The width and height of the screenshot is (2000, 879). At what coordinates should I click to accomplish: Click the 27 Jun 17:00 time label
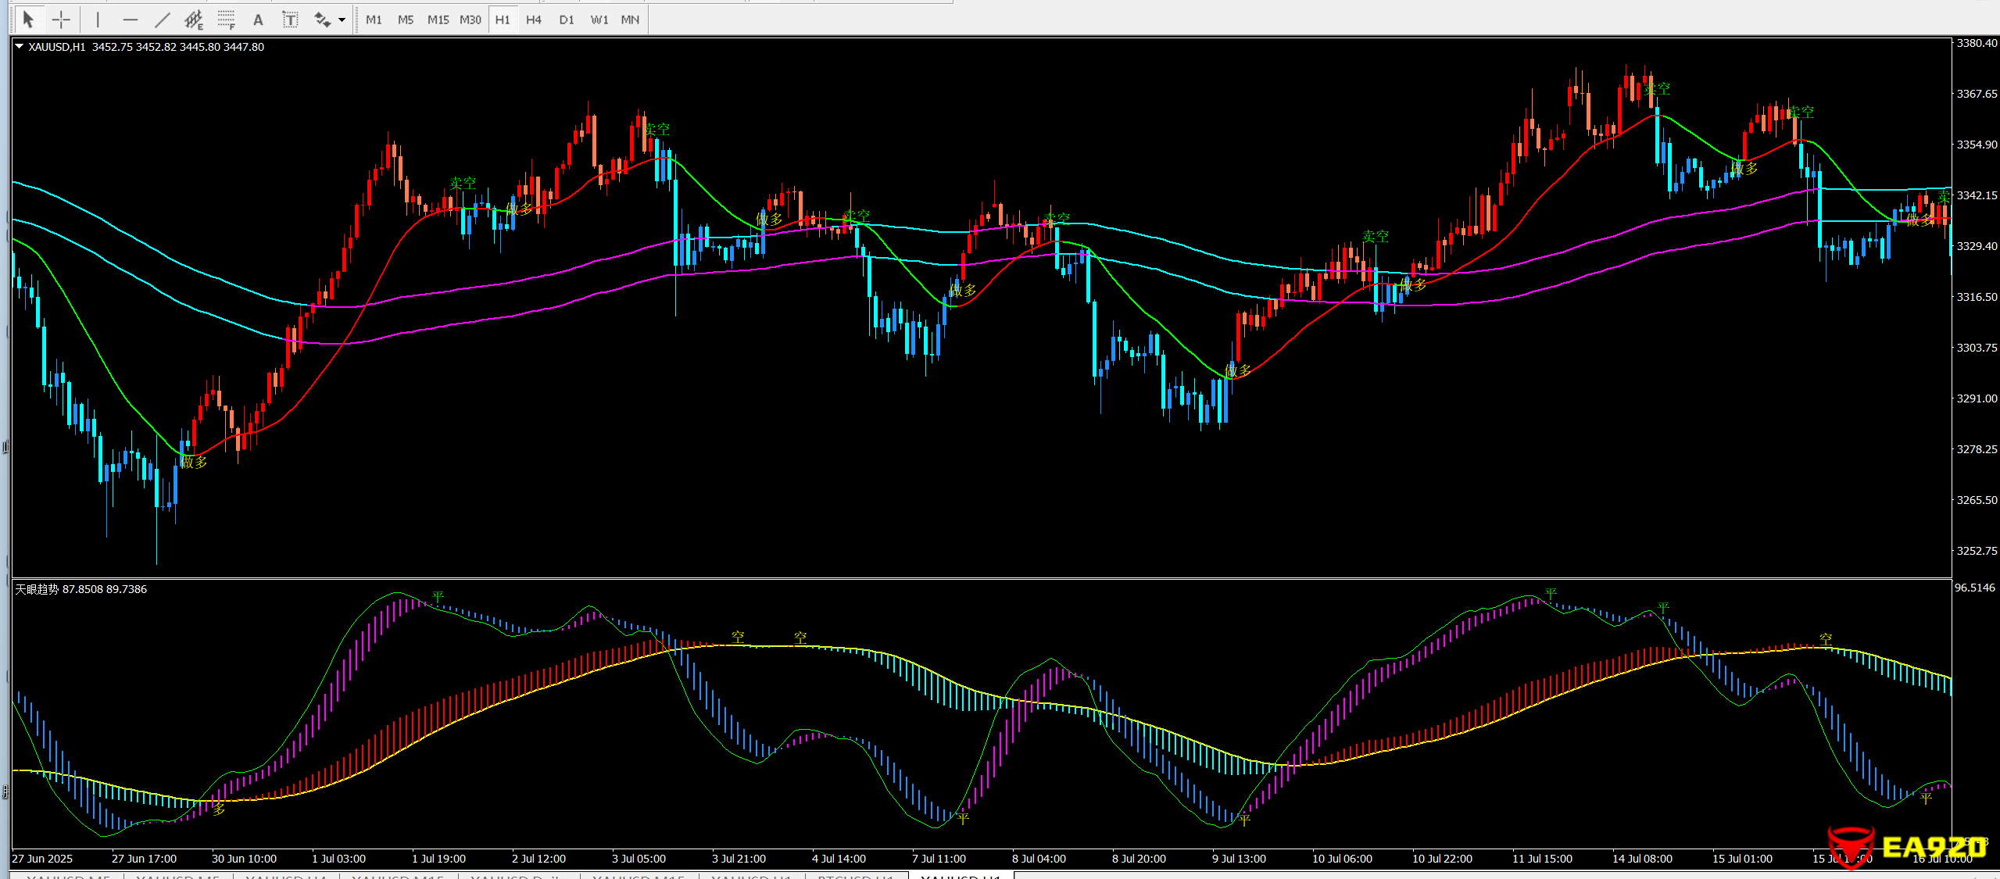click(145, 859)
